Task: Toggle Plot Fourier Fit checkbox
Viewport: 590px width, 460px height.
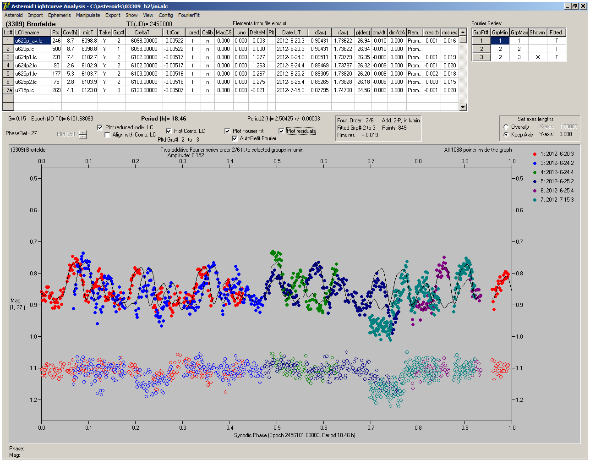Action: click(x=227, y=131)
